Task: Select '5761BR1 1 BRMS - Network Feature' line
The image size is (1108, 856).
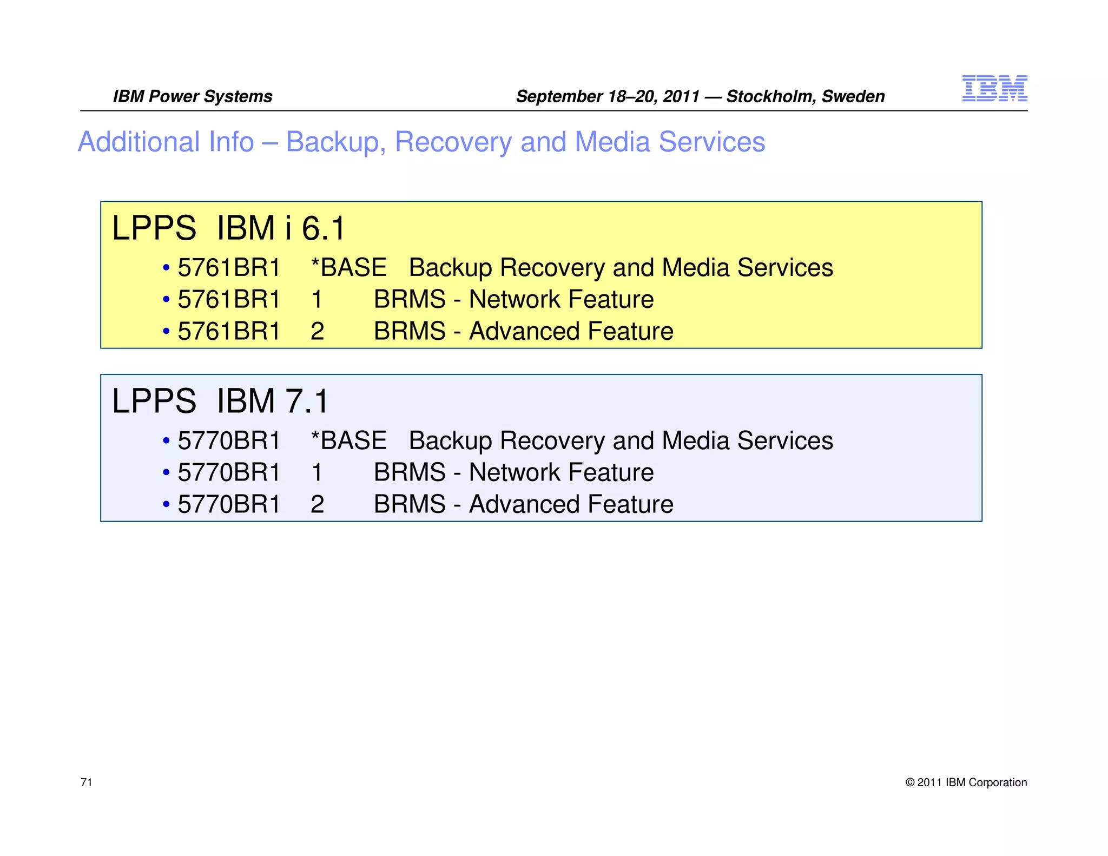Action: click(408, 299)
